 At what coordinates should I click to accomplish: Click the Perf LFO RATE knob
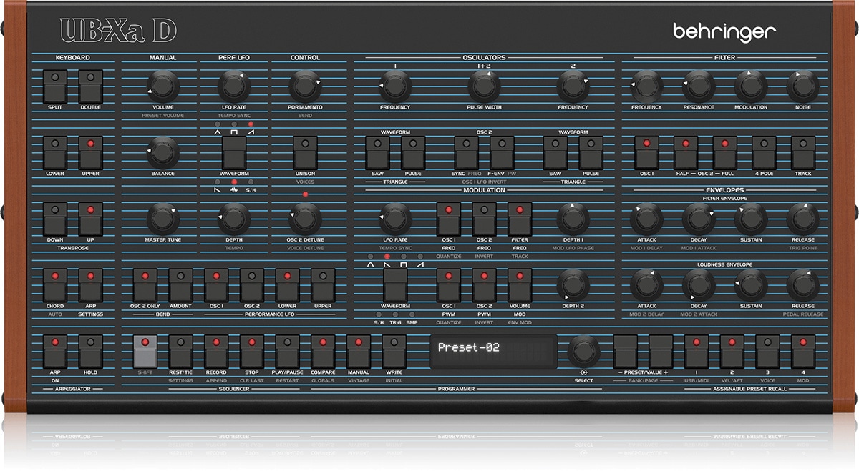[234, 86]
